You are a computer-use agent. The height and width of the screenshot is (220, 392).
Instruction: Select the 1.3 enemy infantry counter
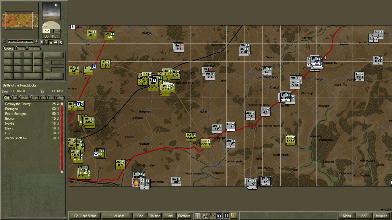point(267,71)
